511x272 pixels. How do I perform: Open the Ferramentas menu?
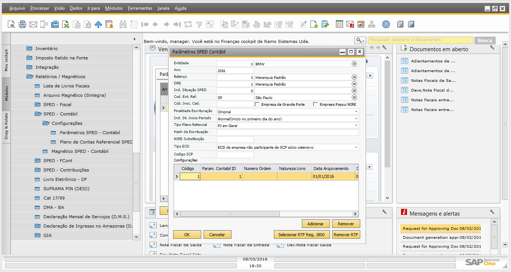coord(140,8)
